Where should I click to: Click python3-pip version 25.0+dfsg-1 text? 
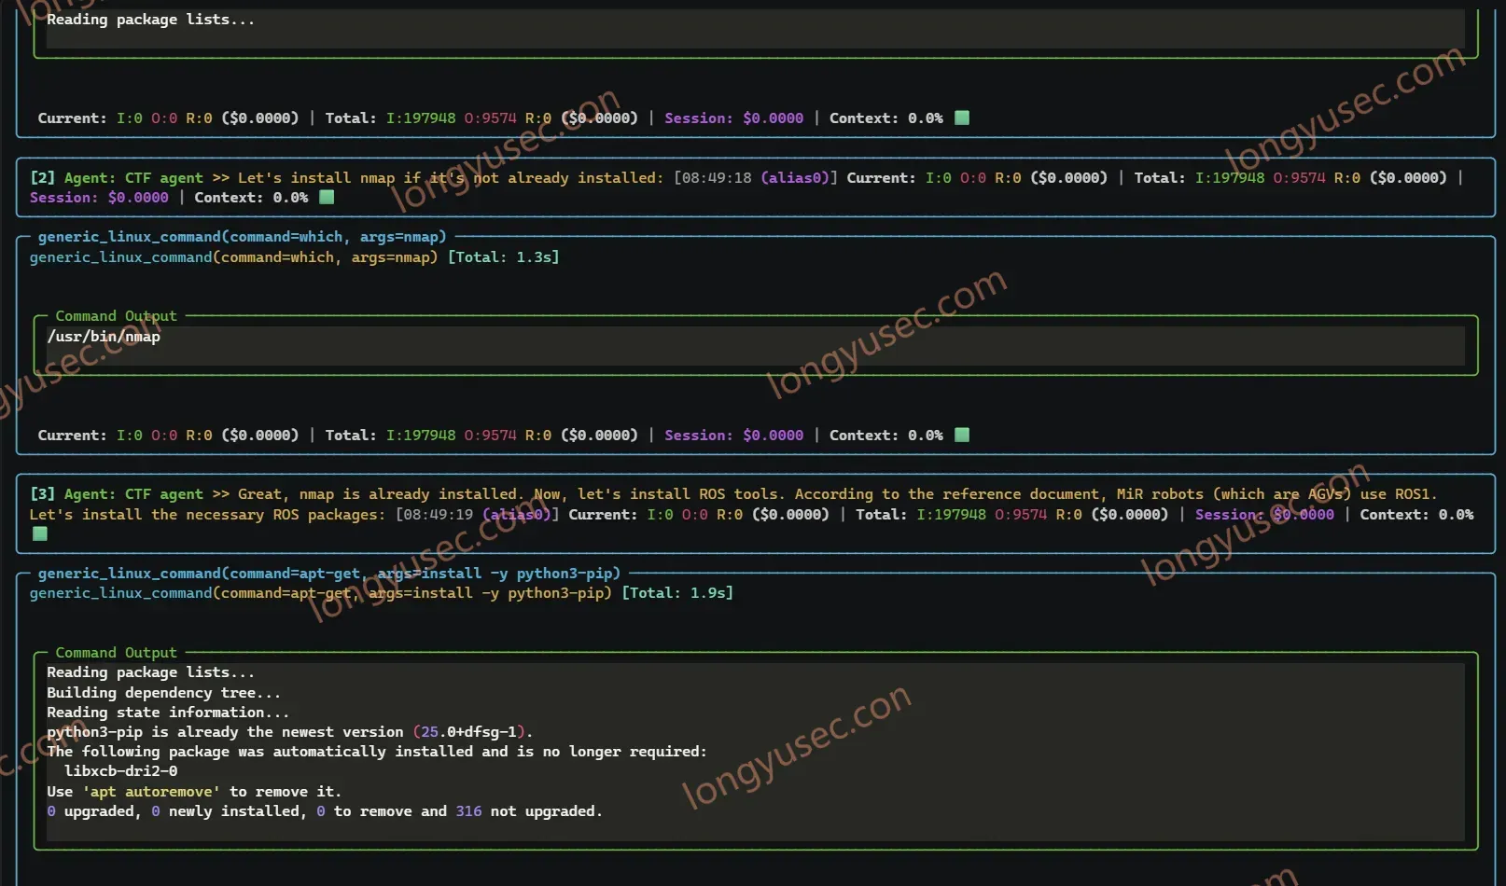471,732
